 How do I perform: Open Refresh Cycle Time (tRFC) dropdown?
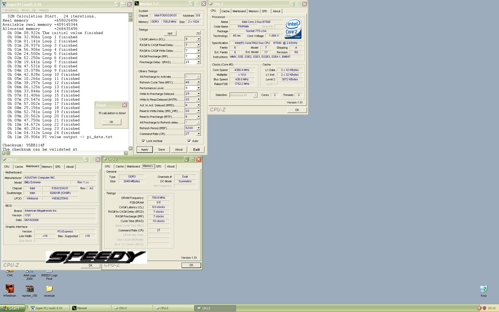click(199, 82)
